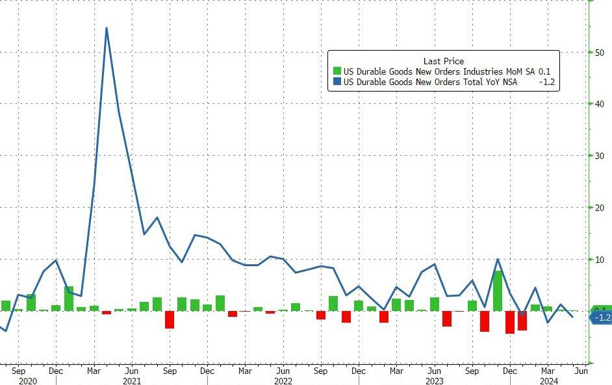The height and width of the screenshot is (385, 612).
Task: Select the 2023 year label on x-axis
Action: [x=435, y=381]
